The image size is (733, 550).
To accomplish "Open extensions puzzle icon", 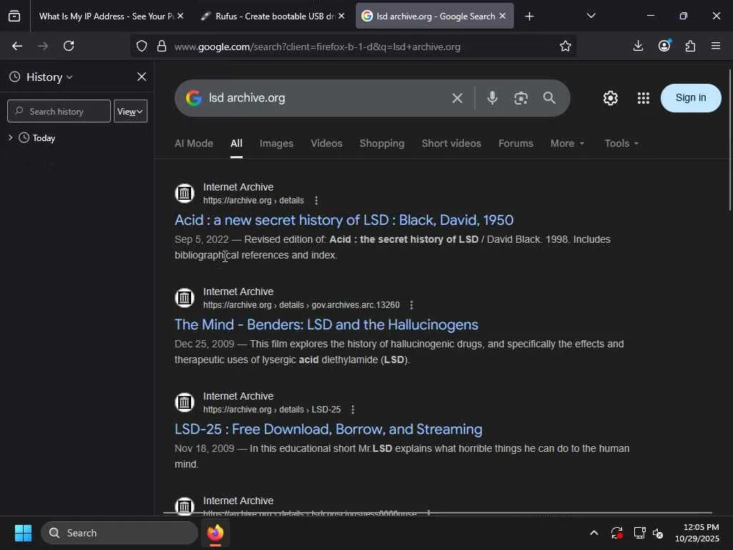I will pos(690,46).
